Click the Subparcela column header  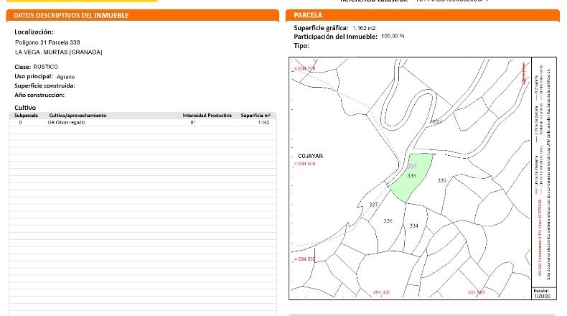coord(26,116)
